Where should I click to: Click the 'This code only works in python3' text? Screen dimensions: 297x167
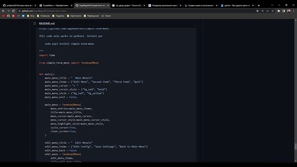pyautogui.click(x=71, y=36)
